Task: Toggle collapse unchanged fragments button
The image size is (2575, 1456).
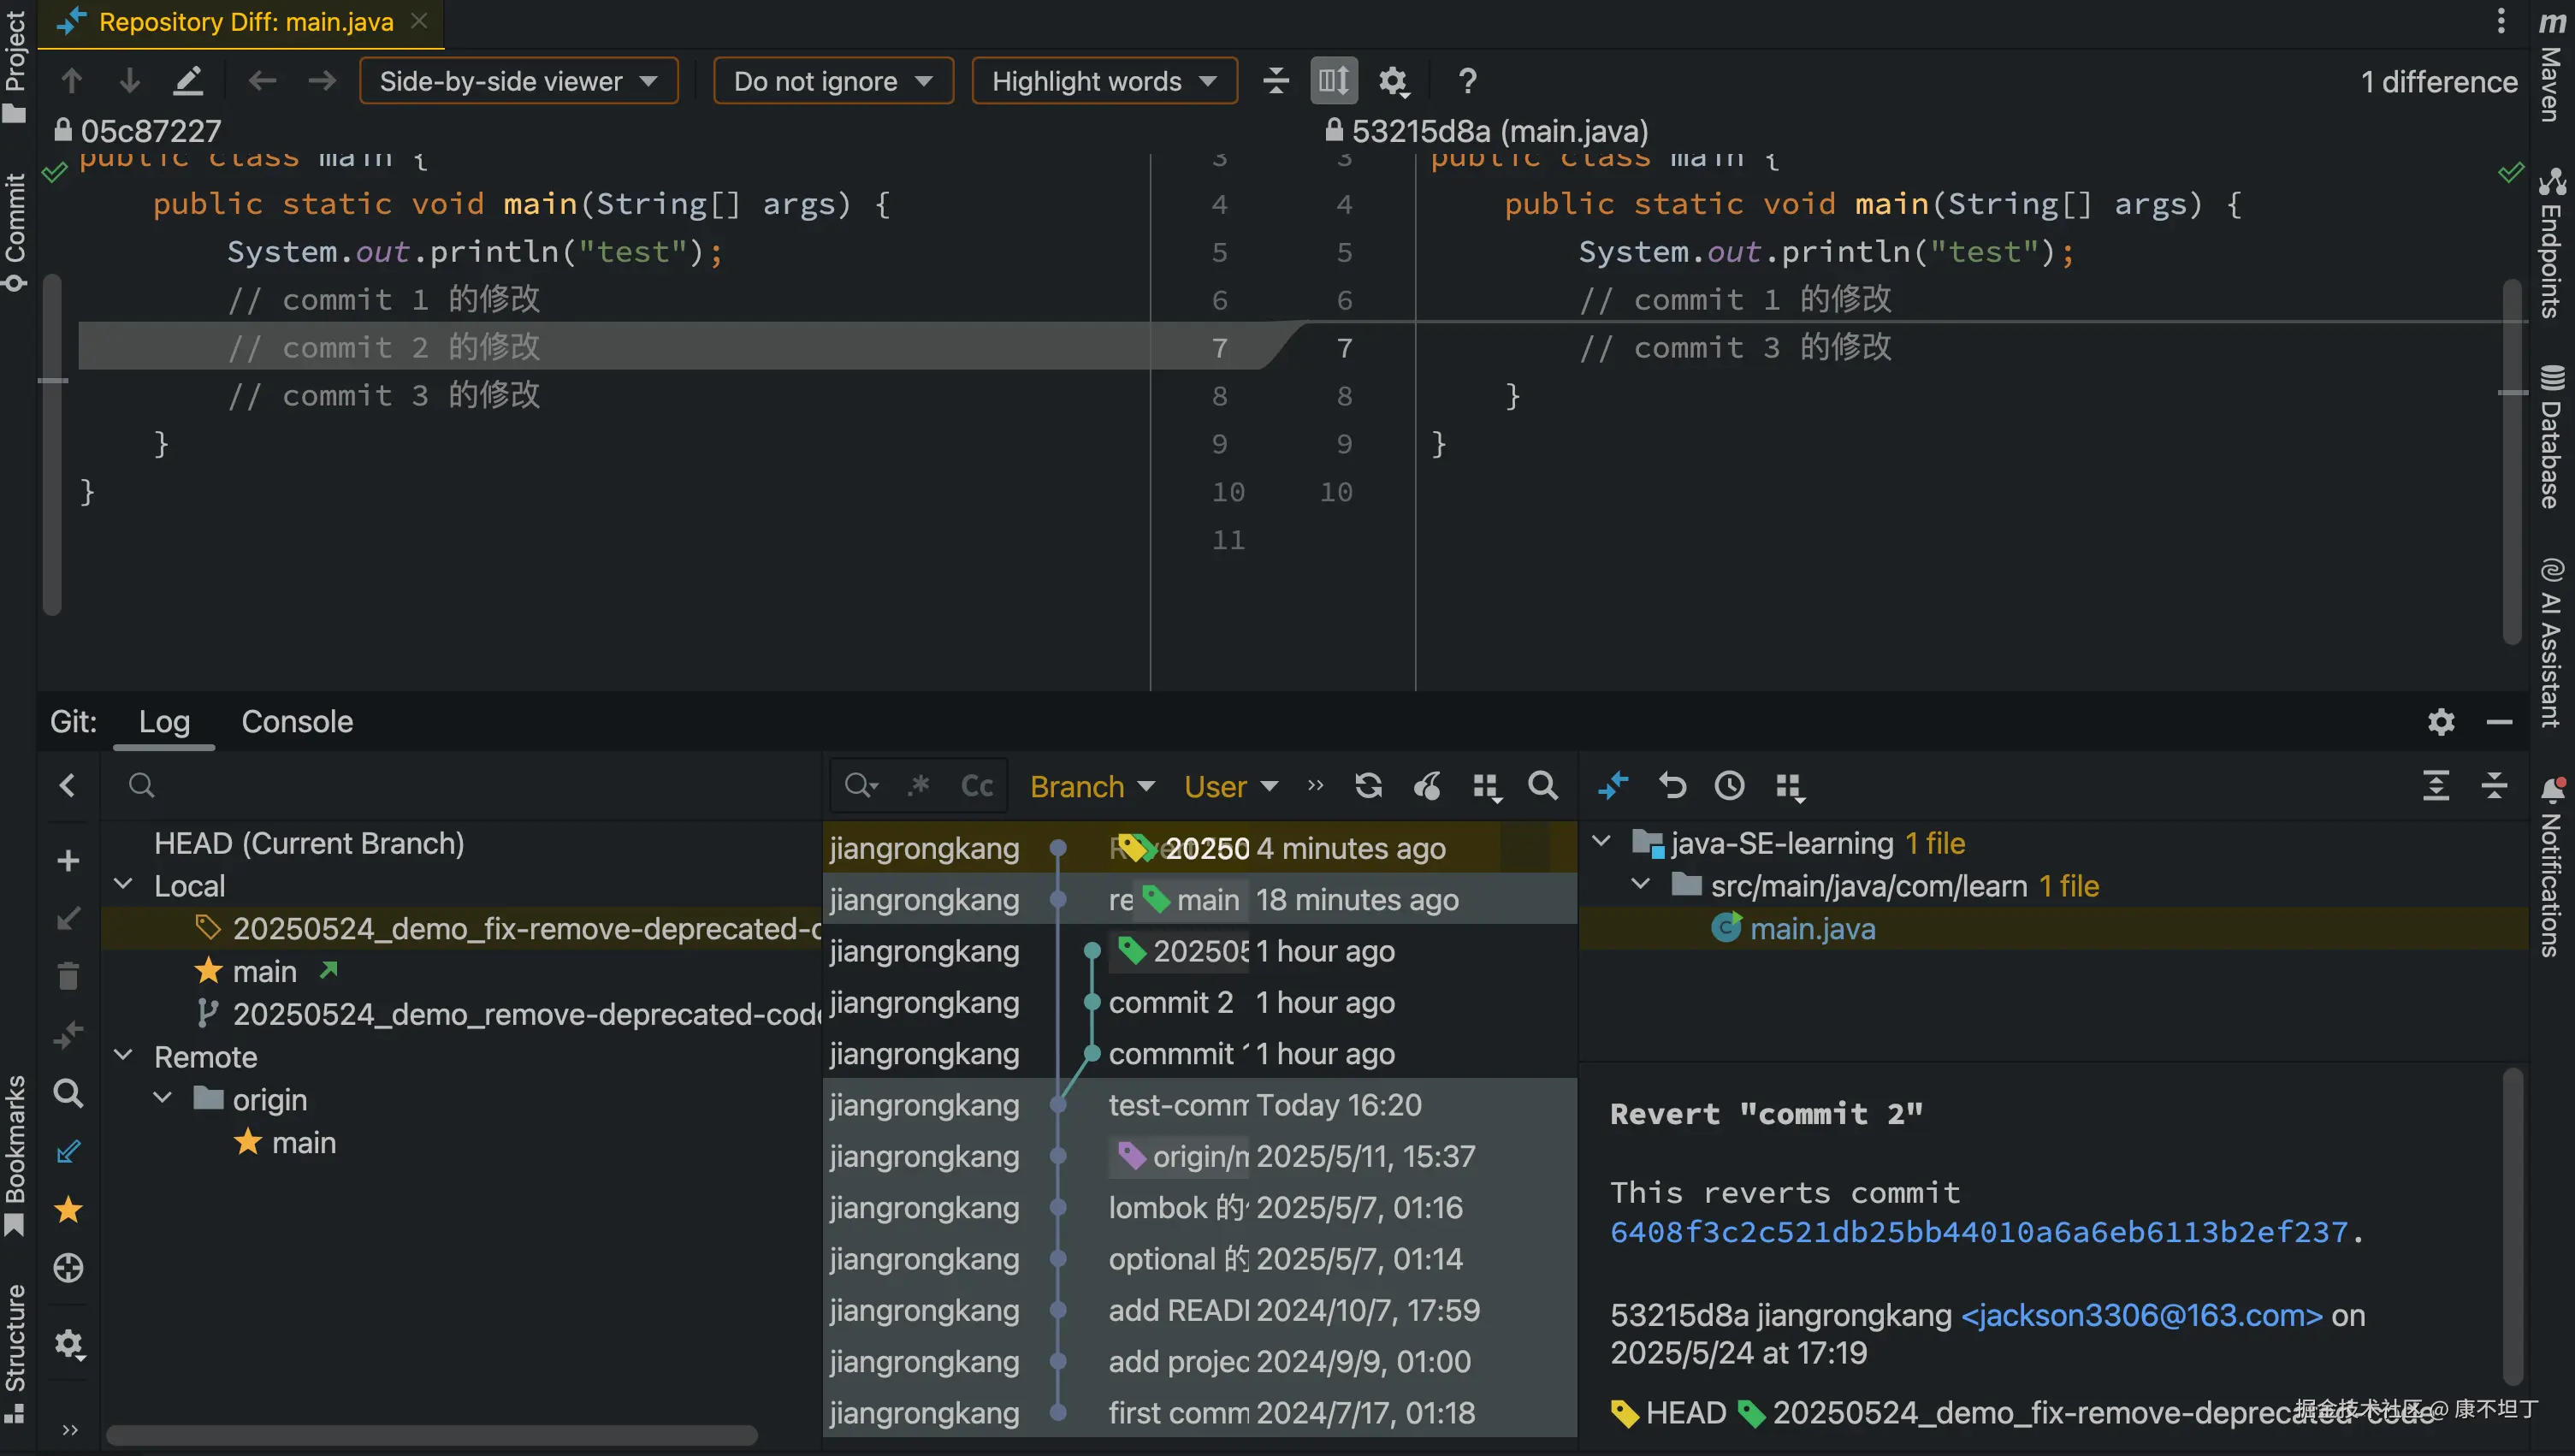Action: [1276, 81]
